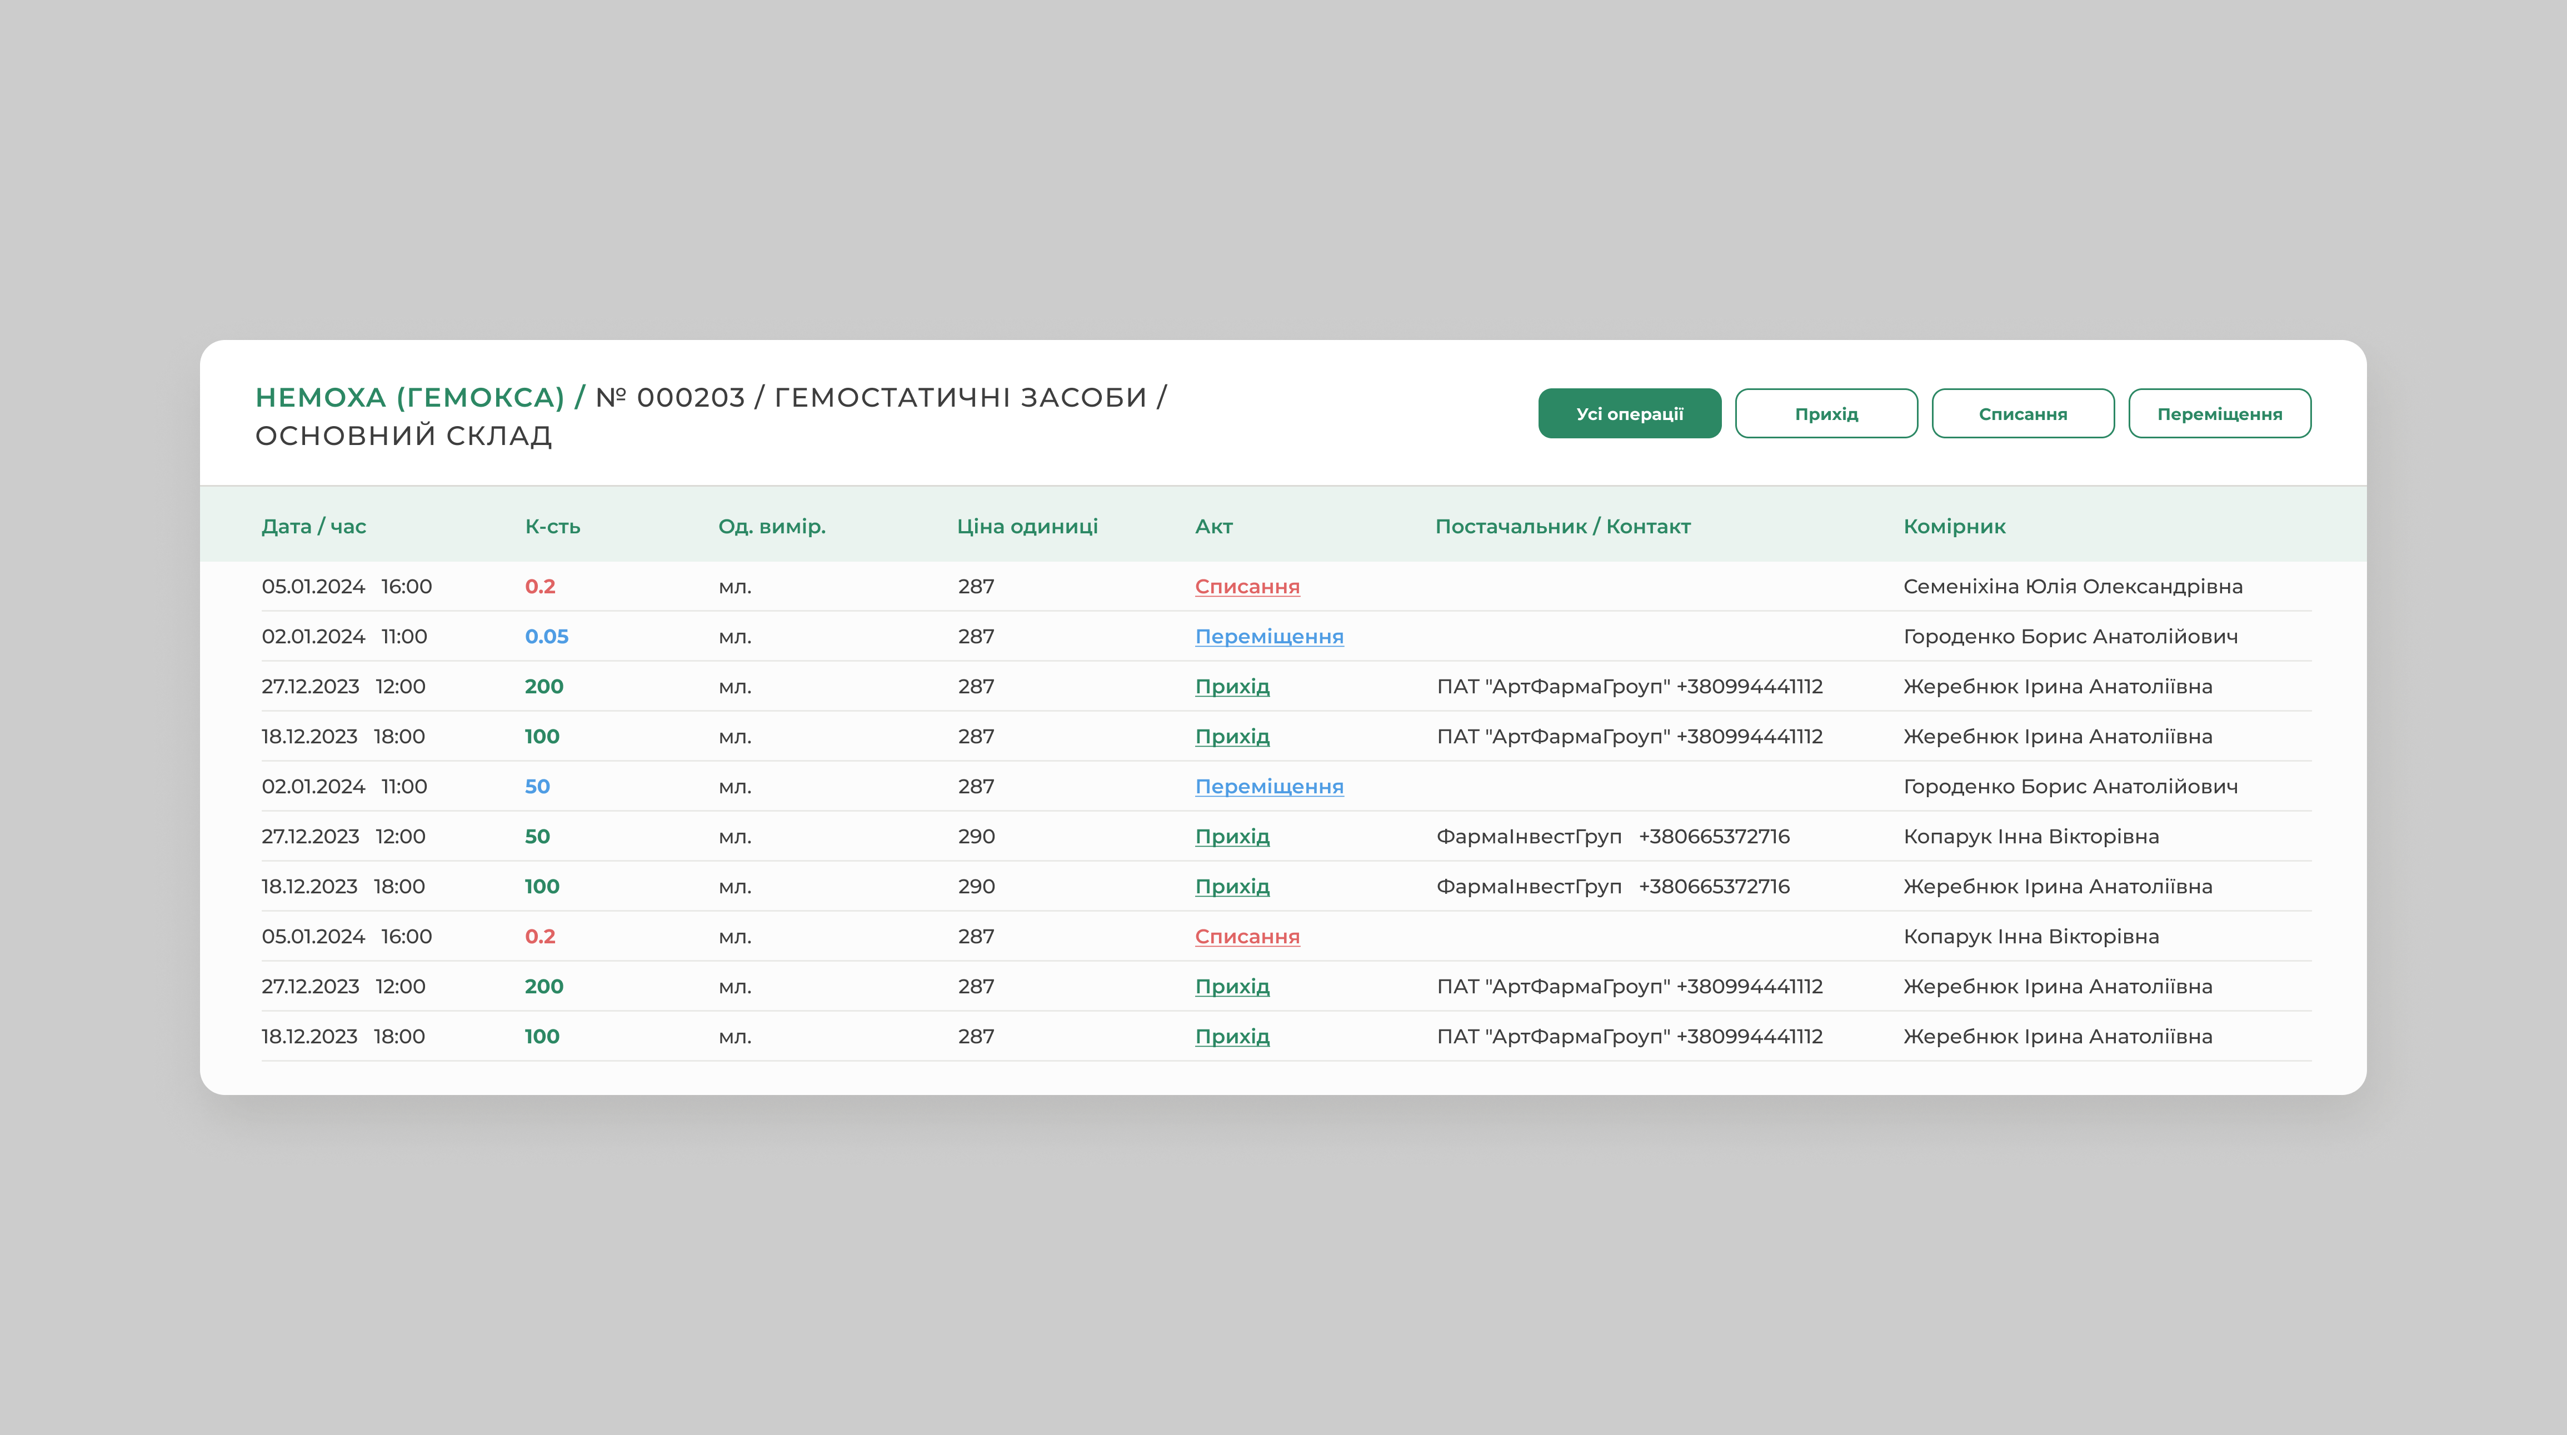Open 'Переміщення' act for quantity 50
This screenshot has height=1435, width=2567.
[x=1268, y=786]
